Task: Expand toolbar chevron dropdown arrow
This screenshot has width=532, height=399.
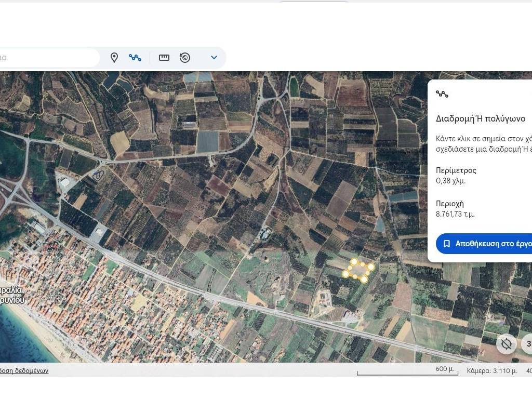Action: pos(214,58)
